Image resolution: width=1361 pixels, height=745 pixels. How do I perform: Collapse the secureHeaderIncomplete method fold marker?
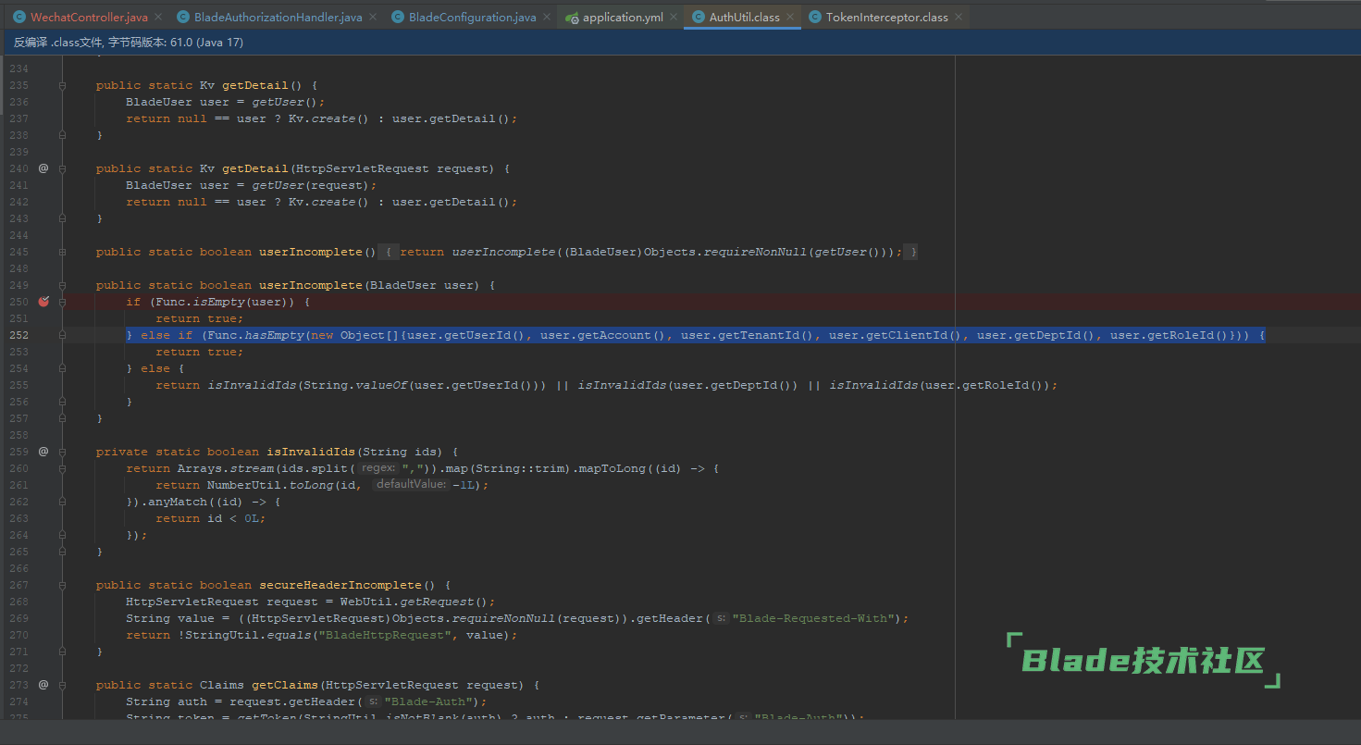tap(63, 585)
